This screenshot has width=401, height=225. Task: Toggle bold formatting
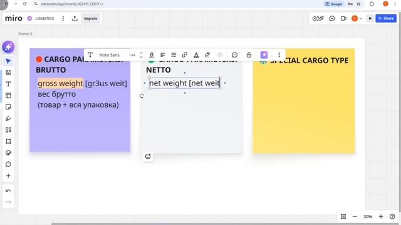pyautogui.click(x=152, y=55)
